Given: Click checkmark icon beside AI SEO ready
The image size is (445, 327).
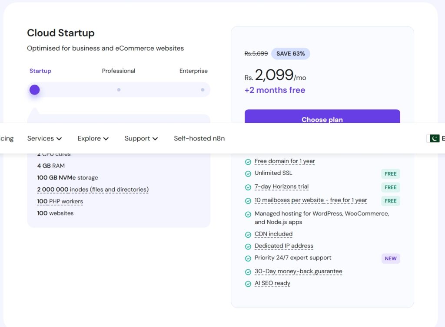Looking at the screenshot, I should coord(248,284).
